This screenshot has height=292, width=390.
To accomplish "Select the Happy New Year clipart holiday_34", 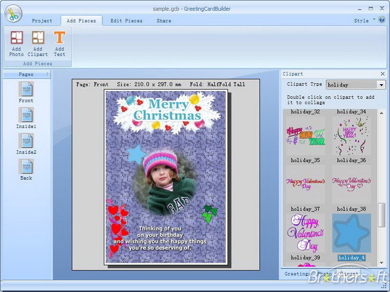I will coord(306,136).
